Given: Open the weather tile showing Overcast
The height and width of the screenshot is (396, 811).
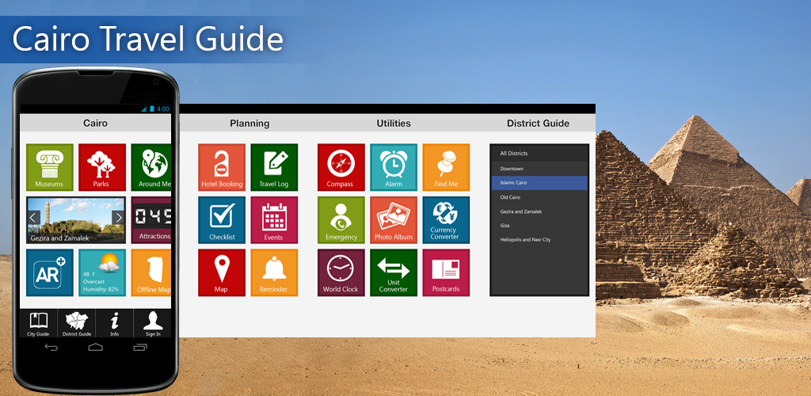Looking at the screenshot, I should tap(102, 273).
